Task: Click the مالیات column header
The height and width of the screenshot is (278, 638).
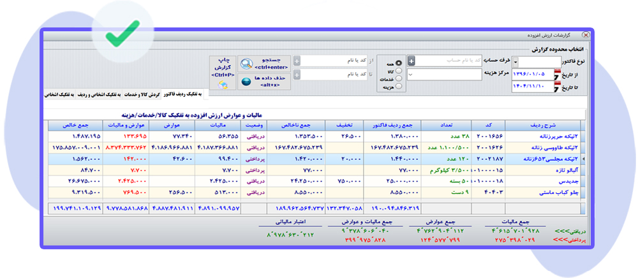Action: pyautogui.click(x=218, y=125)
